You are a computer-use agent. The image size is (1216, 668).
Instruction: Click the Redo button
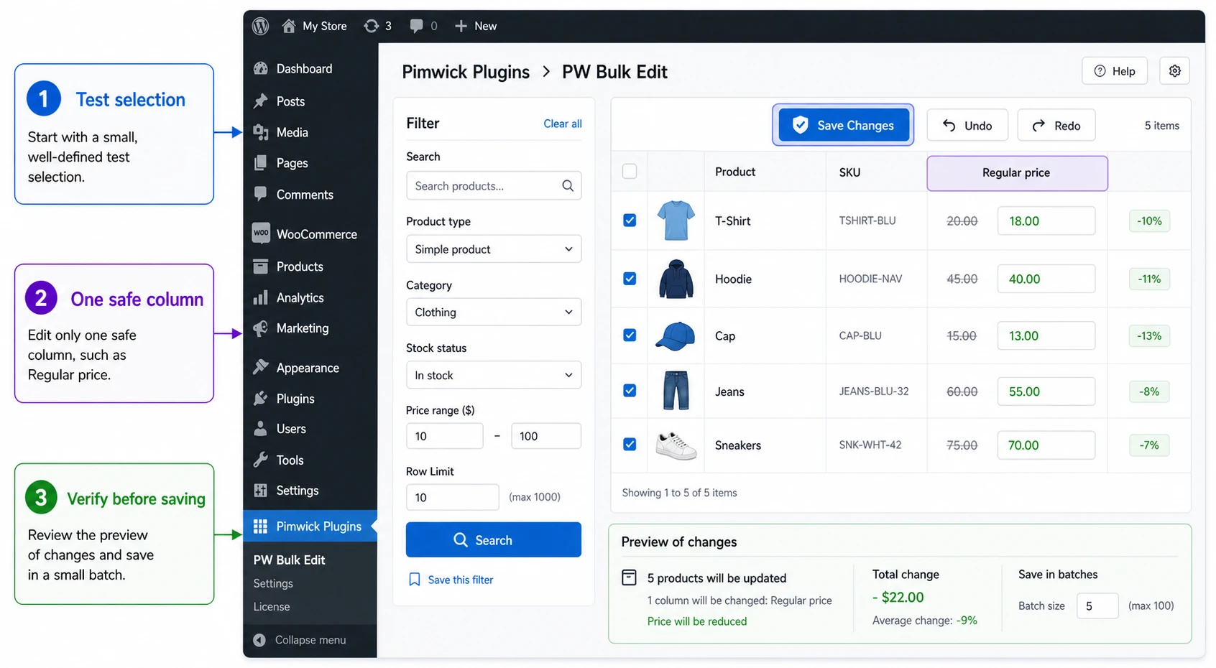(1056, 125)
